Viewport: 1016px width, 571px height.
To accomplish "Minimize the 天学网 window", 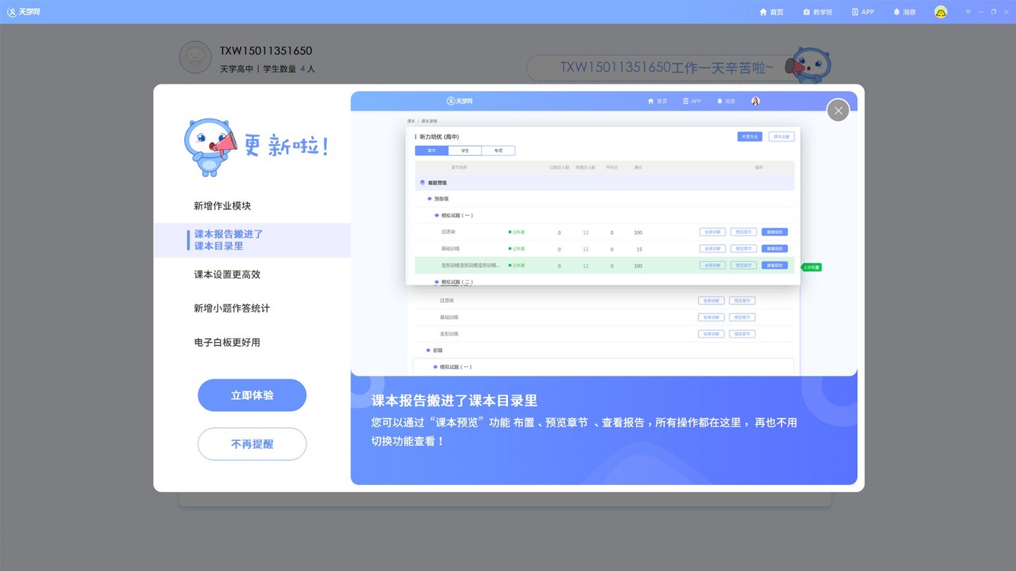I will (x=981, y=12).
